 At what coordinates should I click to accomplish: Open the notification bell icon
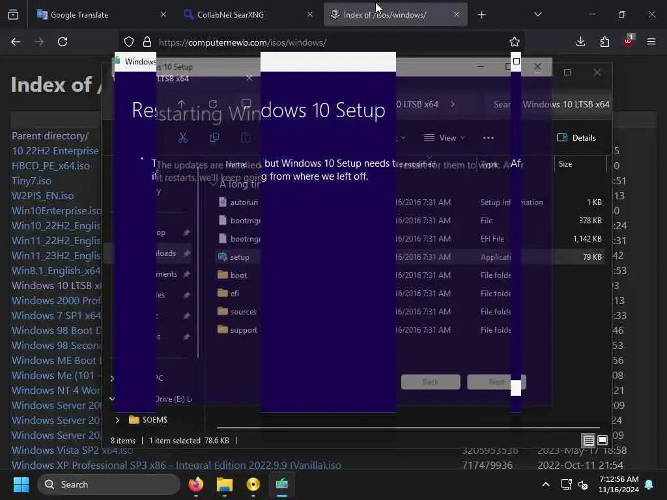649,484
